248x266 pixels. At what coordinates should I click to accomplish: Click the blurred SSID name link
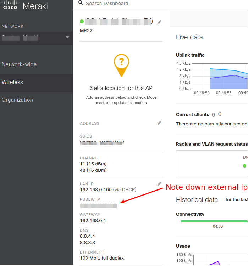(x=102, y=143)
